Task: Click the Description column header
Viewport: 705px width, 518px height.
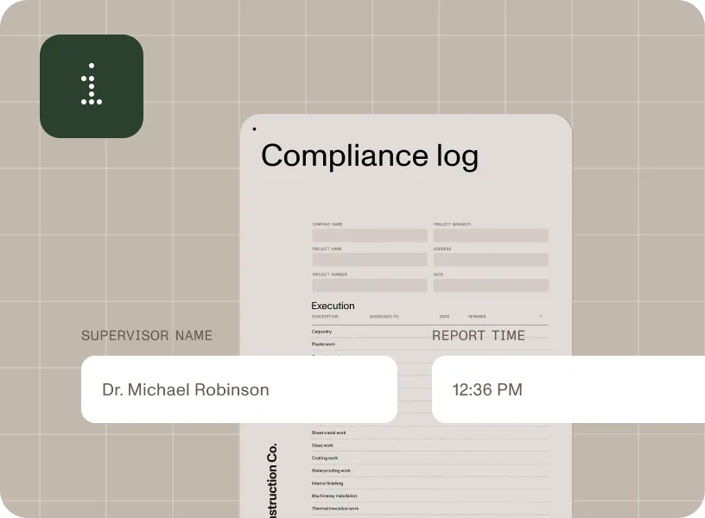Action: point(324,317)
